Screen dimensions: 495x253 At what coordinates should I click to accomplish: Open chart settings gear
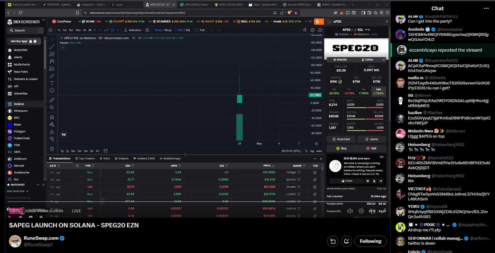pyautogui.click(x=313, y=30)
